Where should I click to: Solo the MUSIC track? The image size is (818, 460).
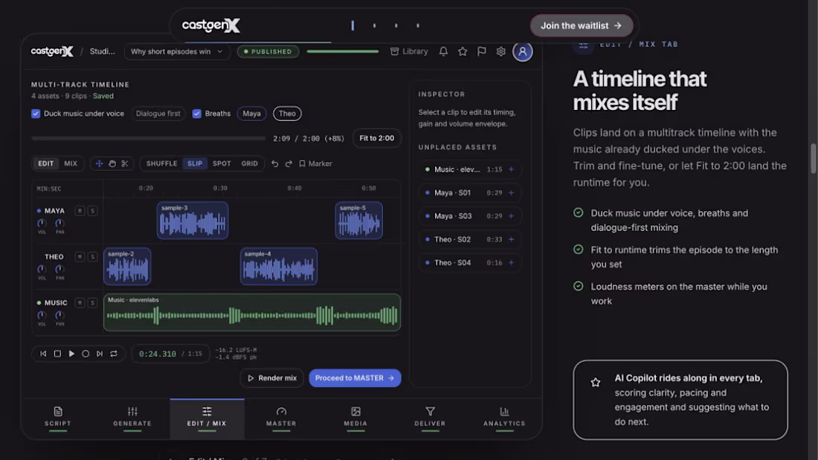pyautogui.click(x=92, y=302)
